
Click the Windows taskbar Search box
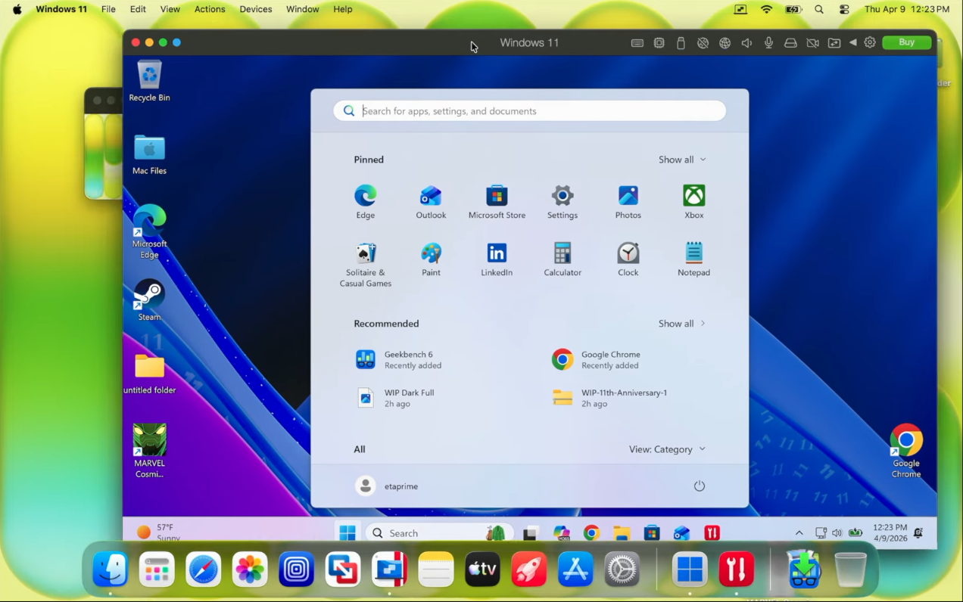point(440,533)
